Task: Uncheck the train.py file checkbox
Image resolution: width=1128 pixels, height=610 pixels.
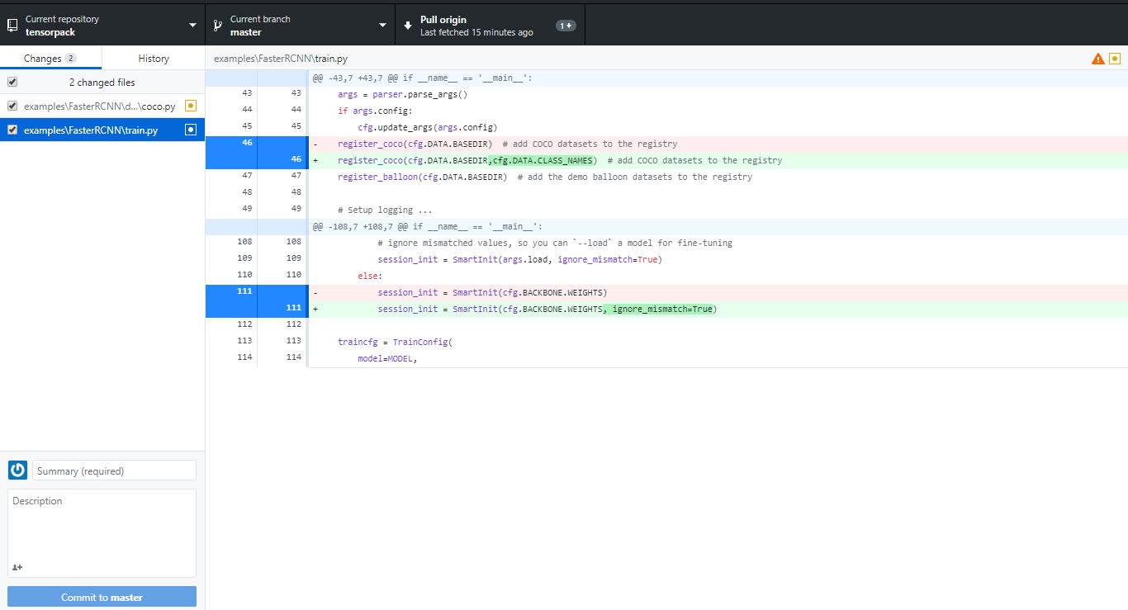Action: pos(12,129)
